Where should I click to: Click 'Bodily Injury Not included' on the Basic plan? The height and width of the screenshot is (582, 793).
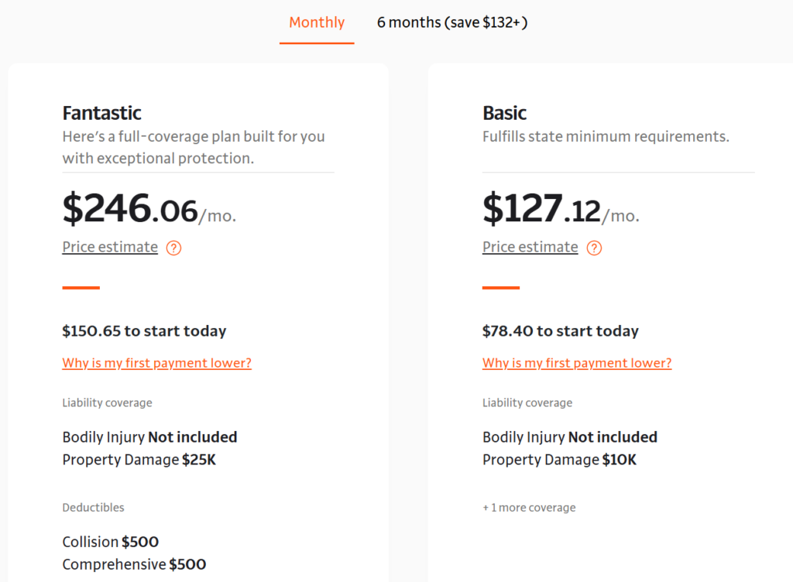pyautogui.click(x=569, y=436)
